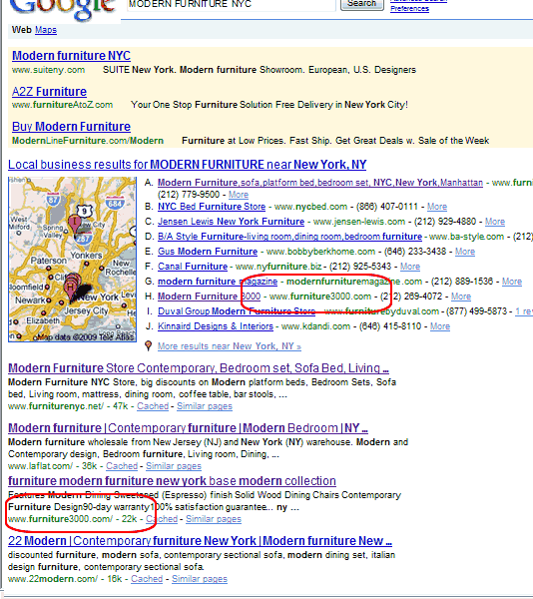Open Gus Modern Furniture listing
The image size is (533, 599).
[x=208, y=252]
